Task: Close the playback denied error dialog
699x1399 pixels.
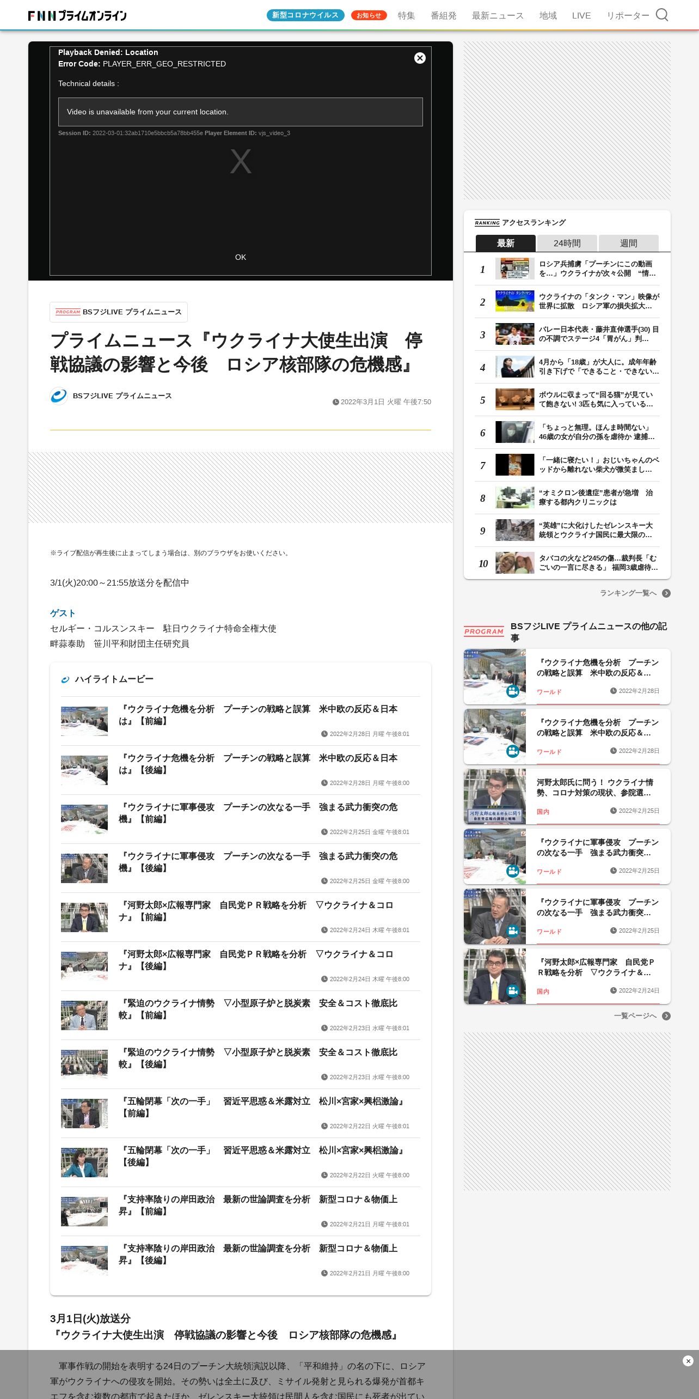Action: click(420, 58)
